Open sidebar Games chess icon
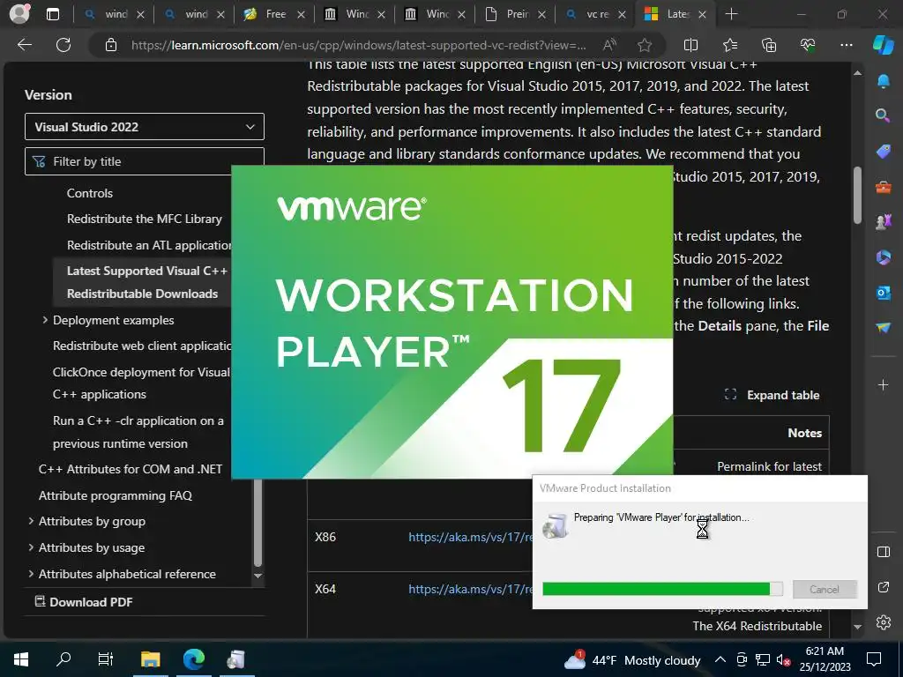Image resolution: width=903 pixels, height=677 pixels. click(883, 221)
